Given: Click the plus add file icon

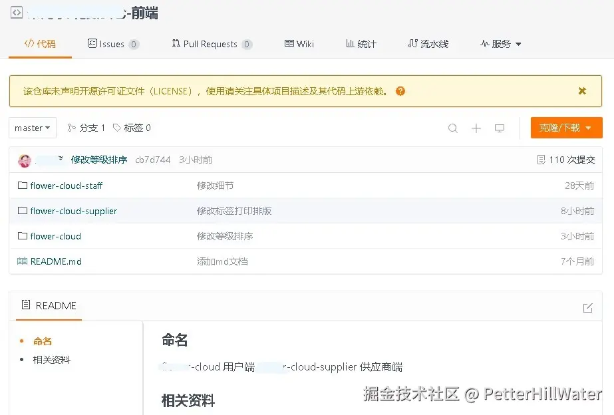Looking at the screenshot, I should [476, 128].
